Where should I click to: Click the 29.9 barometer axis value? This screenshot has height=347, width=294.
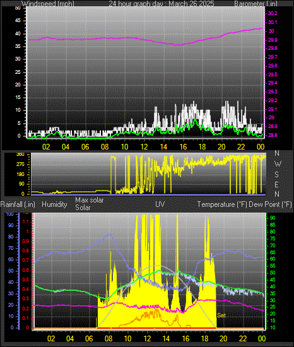click(x=273, y=40)
